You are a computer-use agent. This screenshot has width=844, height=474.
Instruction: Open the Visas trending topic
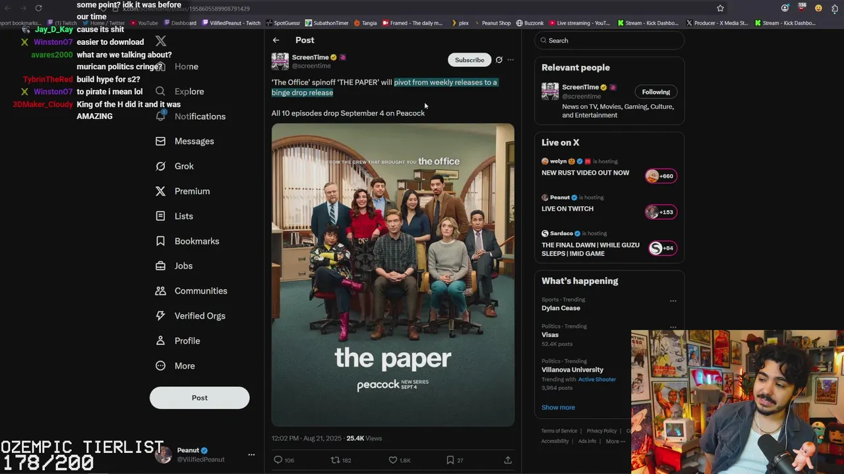(x=550, y=334)
